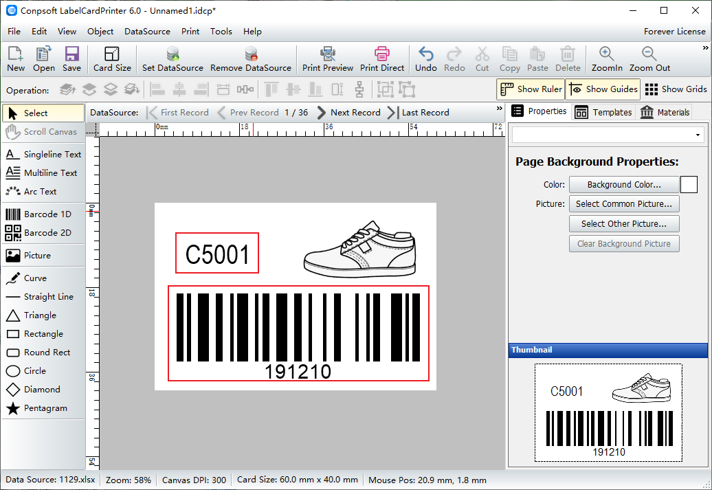The width and height of the screenshot is (712, 490).
Task: Zoom in on the canvas with ZoomIn
Action: pos(607,60)
